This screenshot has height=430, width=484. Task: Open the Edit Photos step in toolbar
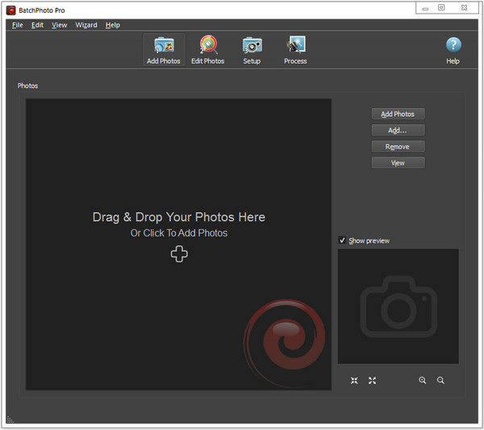208,50
